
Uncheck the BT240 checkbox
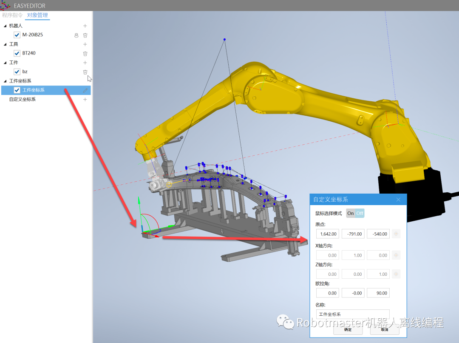pyautogui.click(x=17, y=53)
